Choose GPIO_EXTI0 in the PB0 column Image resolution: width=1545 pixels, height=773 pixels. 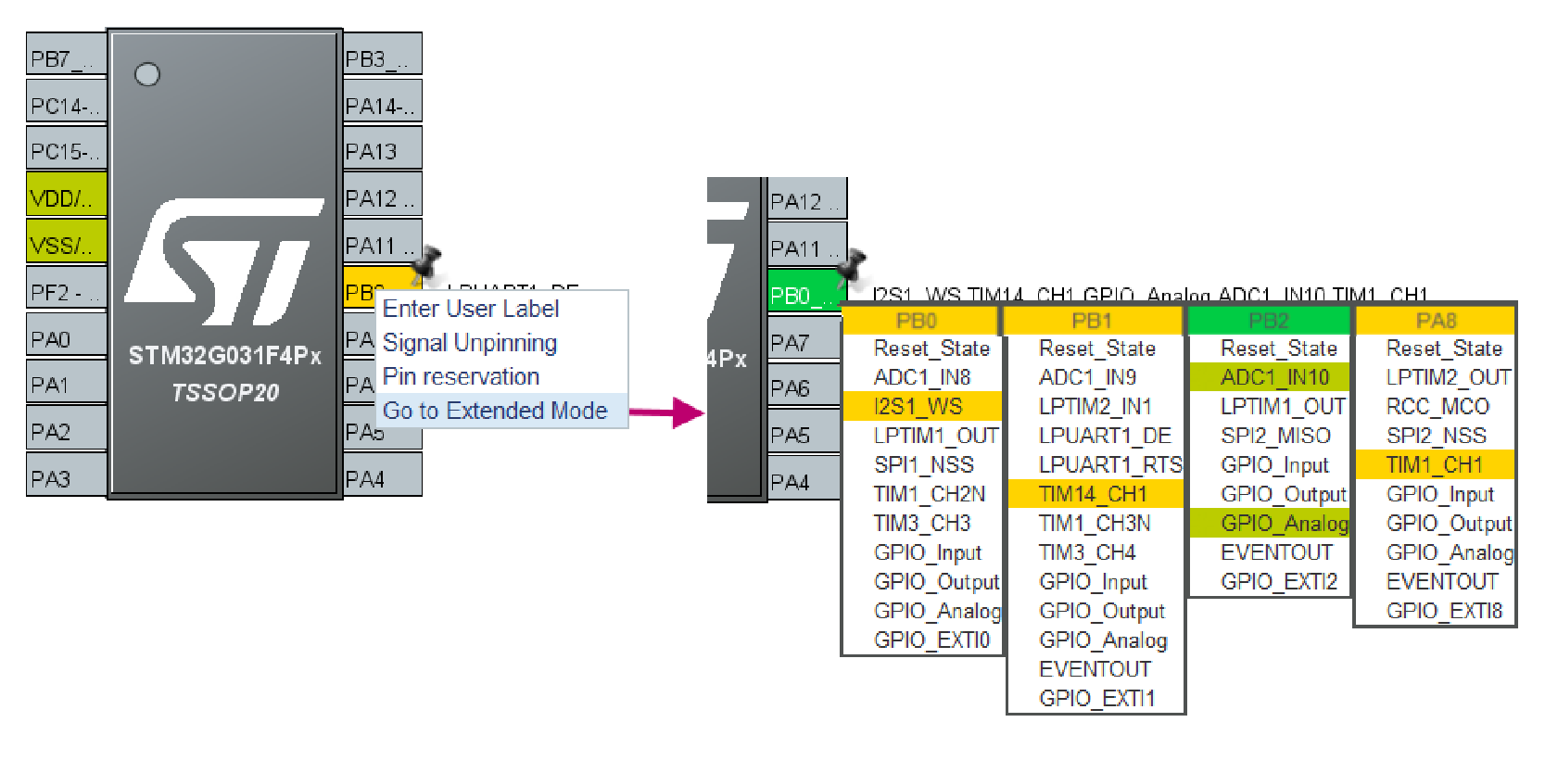pyautogui.click(x=931, y=640)
